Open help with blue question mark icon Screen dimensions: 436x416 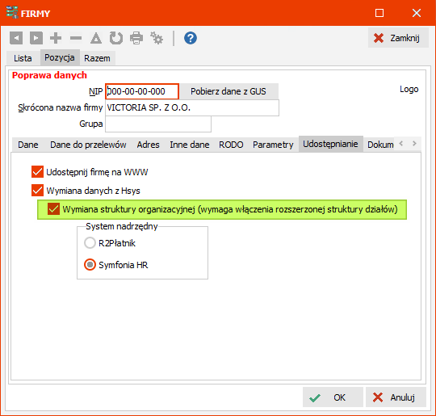pos(191,38)
